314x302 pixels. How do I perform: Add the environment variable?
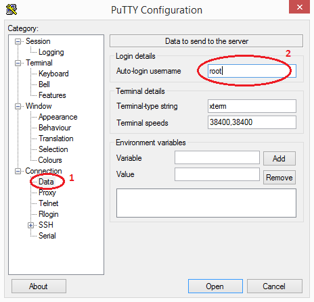click(279, 159)
